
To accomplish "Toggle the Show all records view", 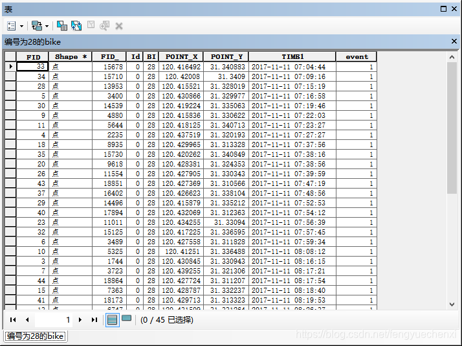I will click(112, 320).
